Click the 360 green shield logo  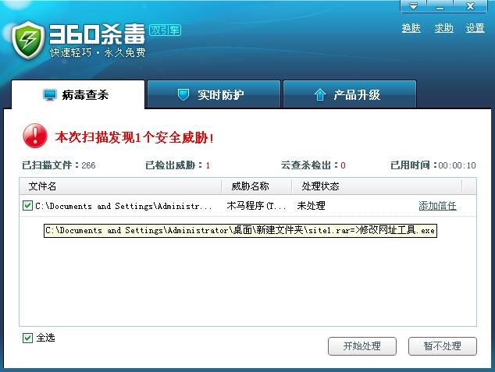(x=28, y=41)
